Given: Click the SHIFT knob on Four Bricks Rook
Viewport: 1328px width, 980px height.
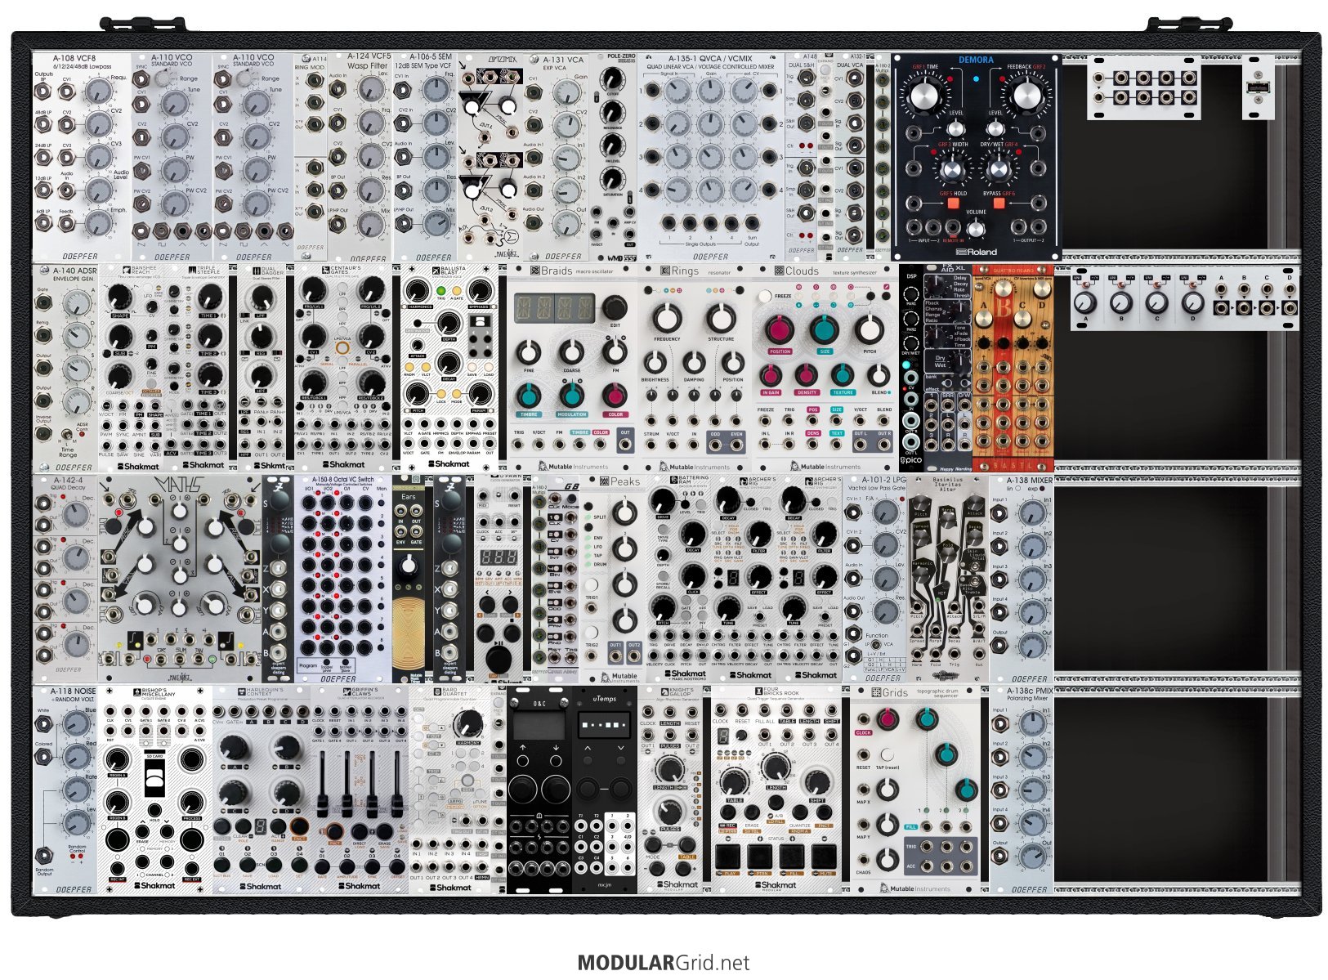Looking at the screenshot, I should click(x=817, y=781).
